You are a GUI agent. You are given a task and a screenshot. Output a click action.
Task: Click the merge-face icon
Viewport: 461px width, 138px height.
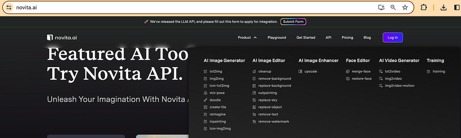[x=348, y=72]
